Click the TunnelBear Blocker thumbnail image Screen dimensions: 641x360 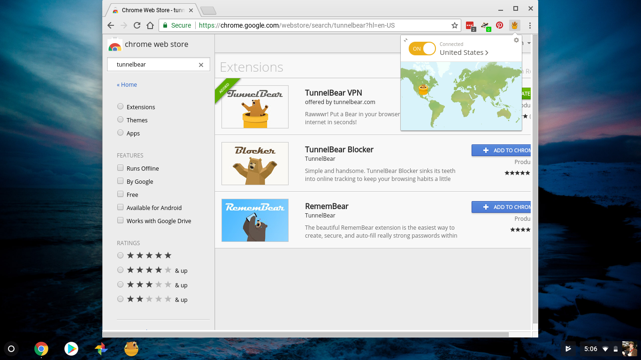point(255,164)
